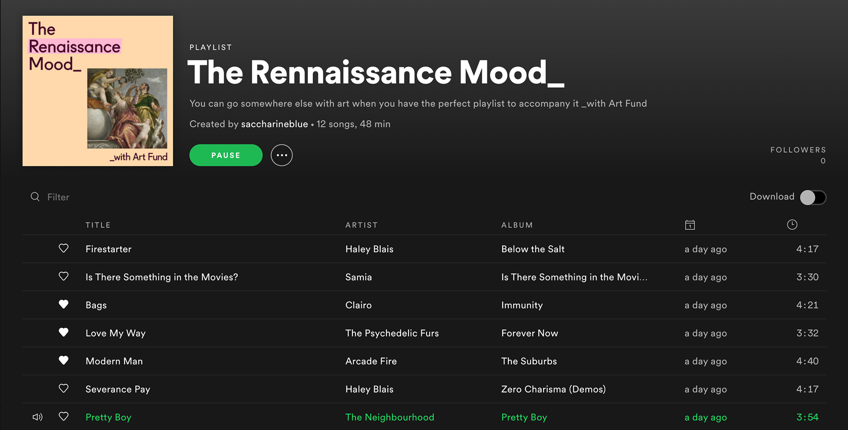Screen dimensions: 848x430
Task: Open artist The Psychedelic Furs
Action: coord(392,333)
